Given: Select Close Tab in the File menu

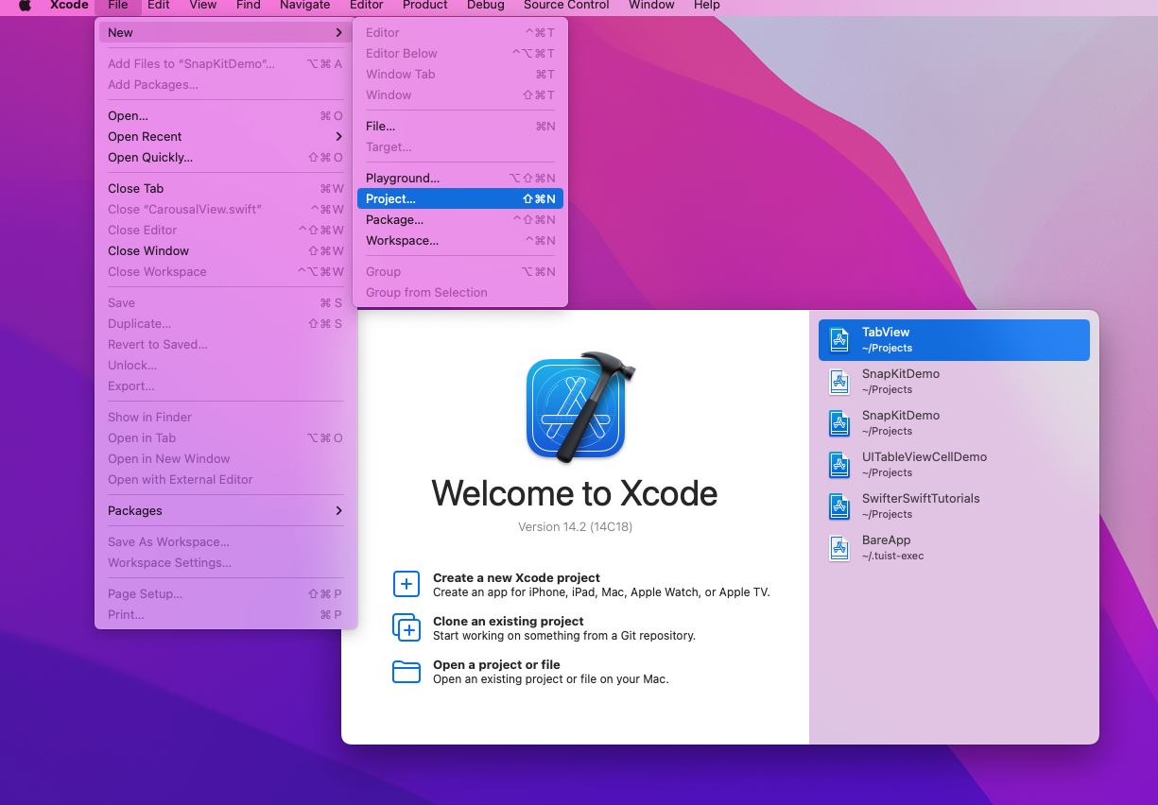Looking at the screenshot, I should [226, 188].
